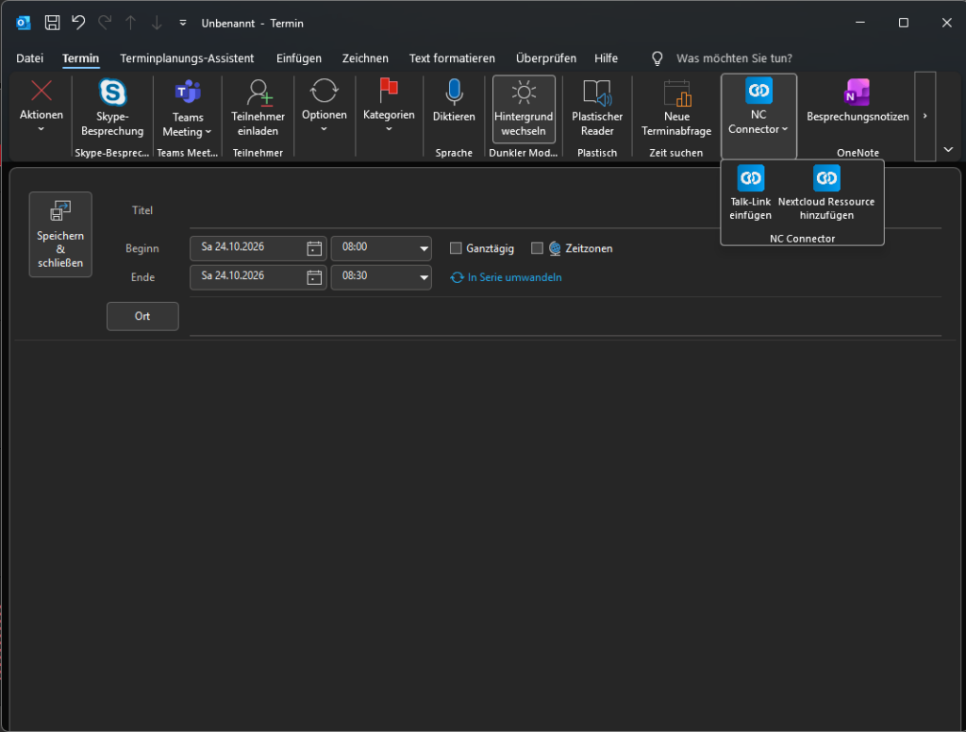Image resolution: width=966 pixels, height=732 pixels.
Task: Collapse the ribbon with the chevron
Action: (x=948, y=149)
